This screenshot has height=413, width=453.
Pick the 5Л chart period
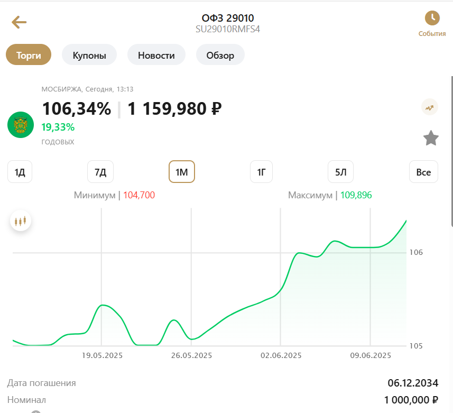click(x=341, y=172)
